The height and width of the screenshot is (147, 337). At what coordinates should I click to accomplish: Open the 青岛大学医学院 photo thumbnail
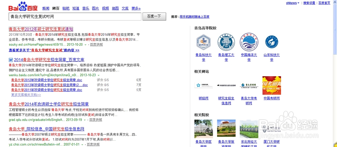click(x=204, y=129)
